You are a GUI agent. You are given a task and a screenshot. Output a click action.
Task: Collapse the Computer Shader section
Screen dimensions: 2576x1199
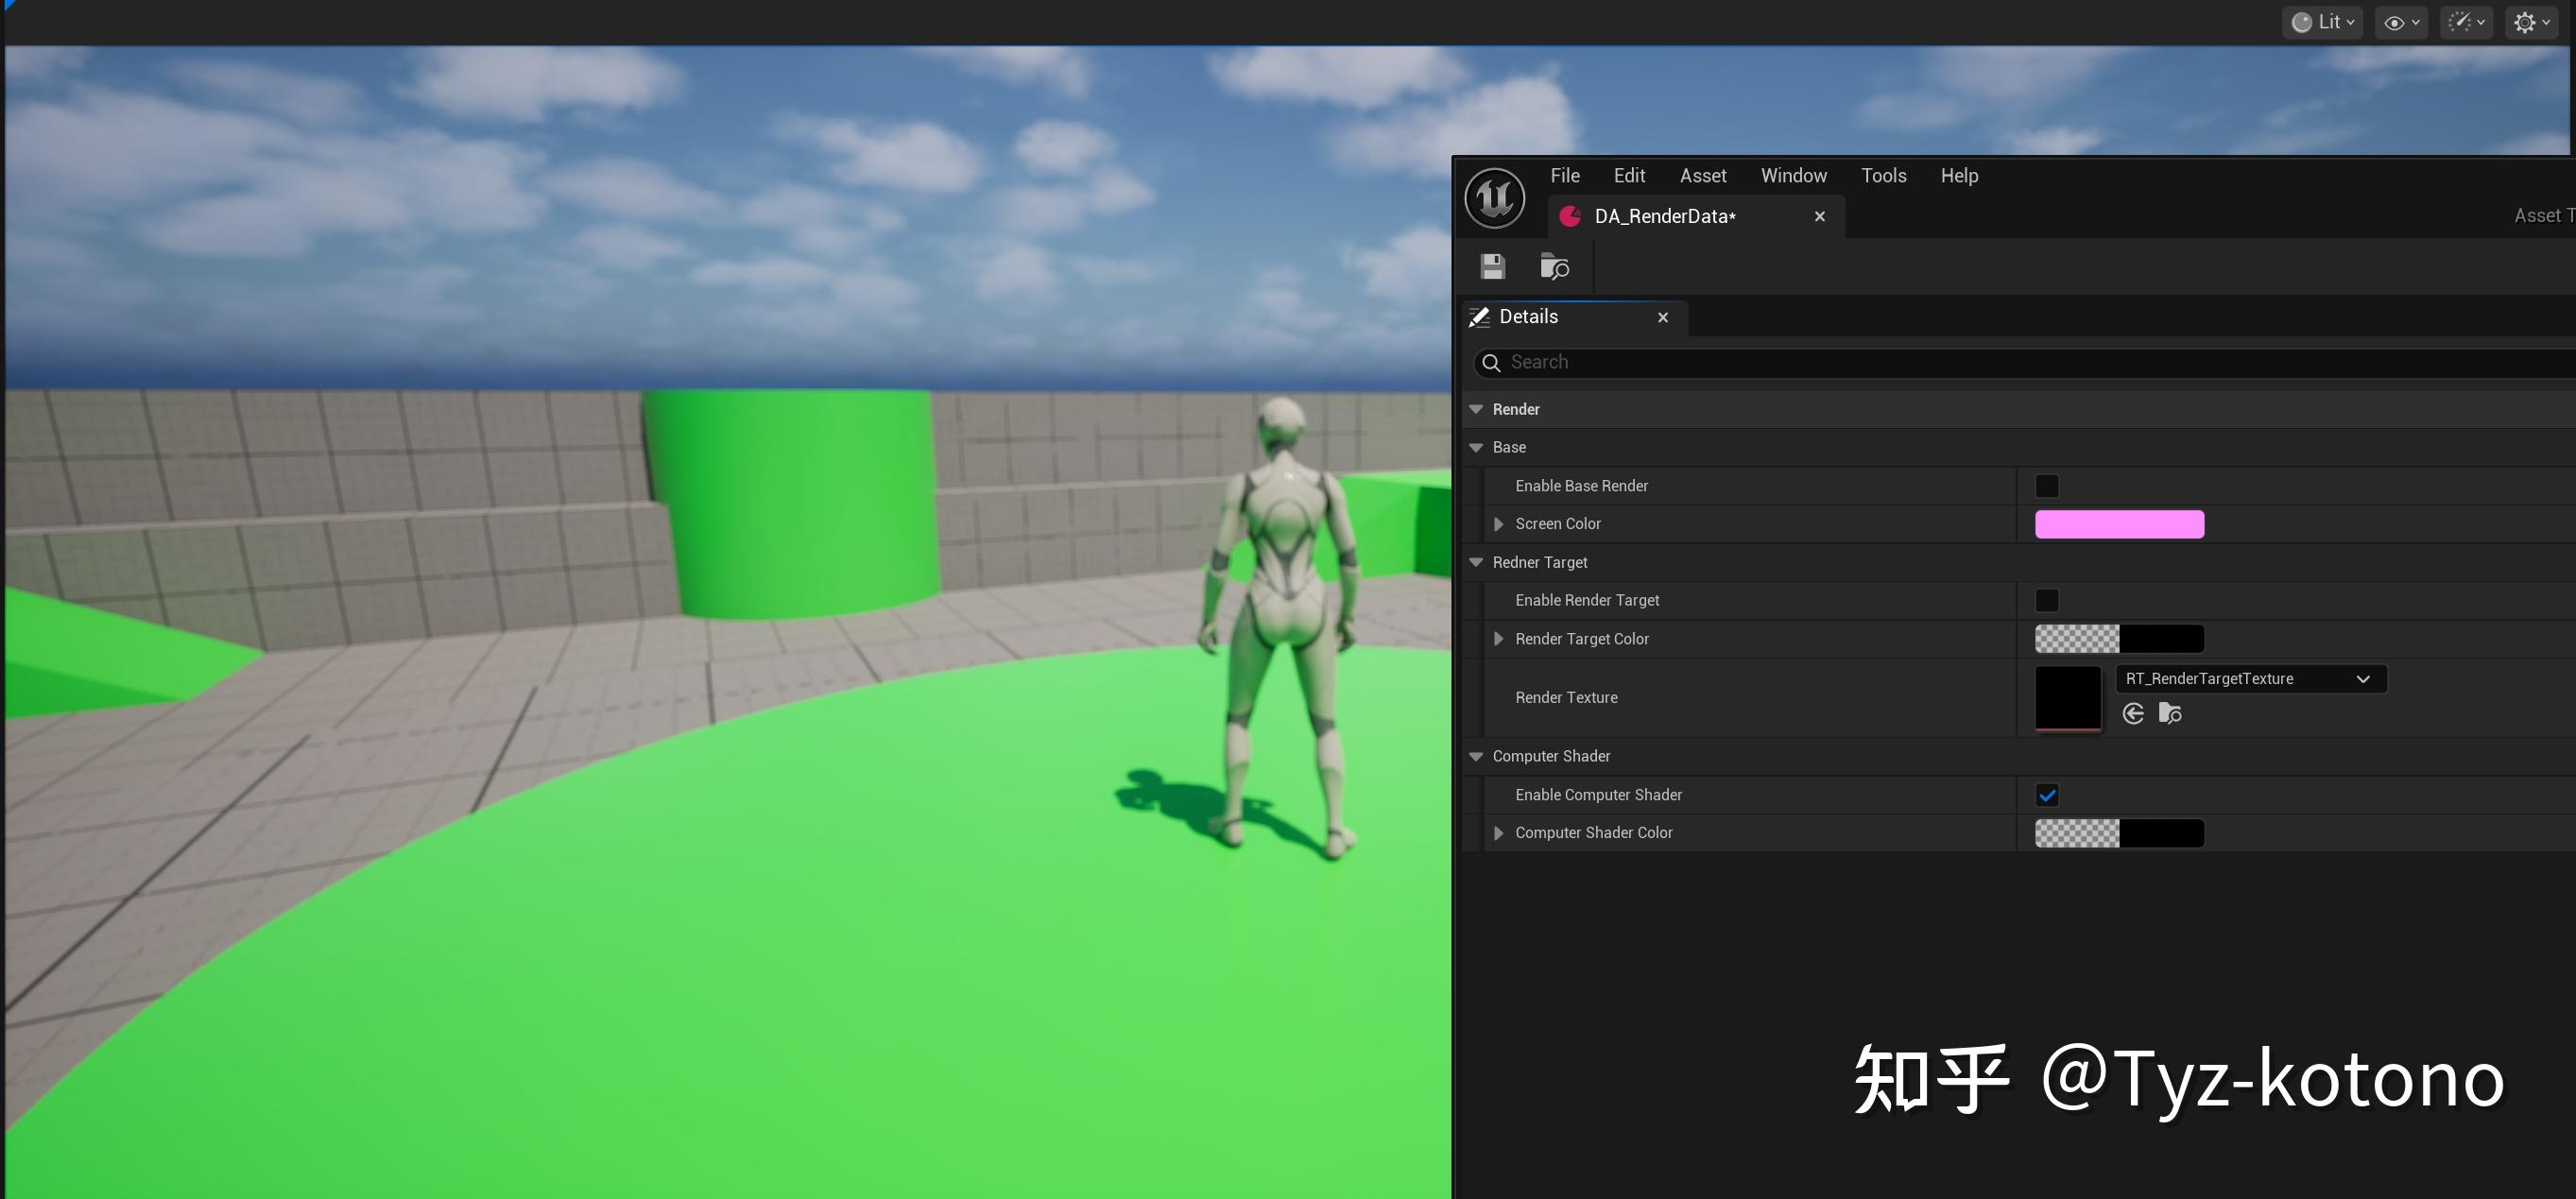click(x=1477, y=756)
